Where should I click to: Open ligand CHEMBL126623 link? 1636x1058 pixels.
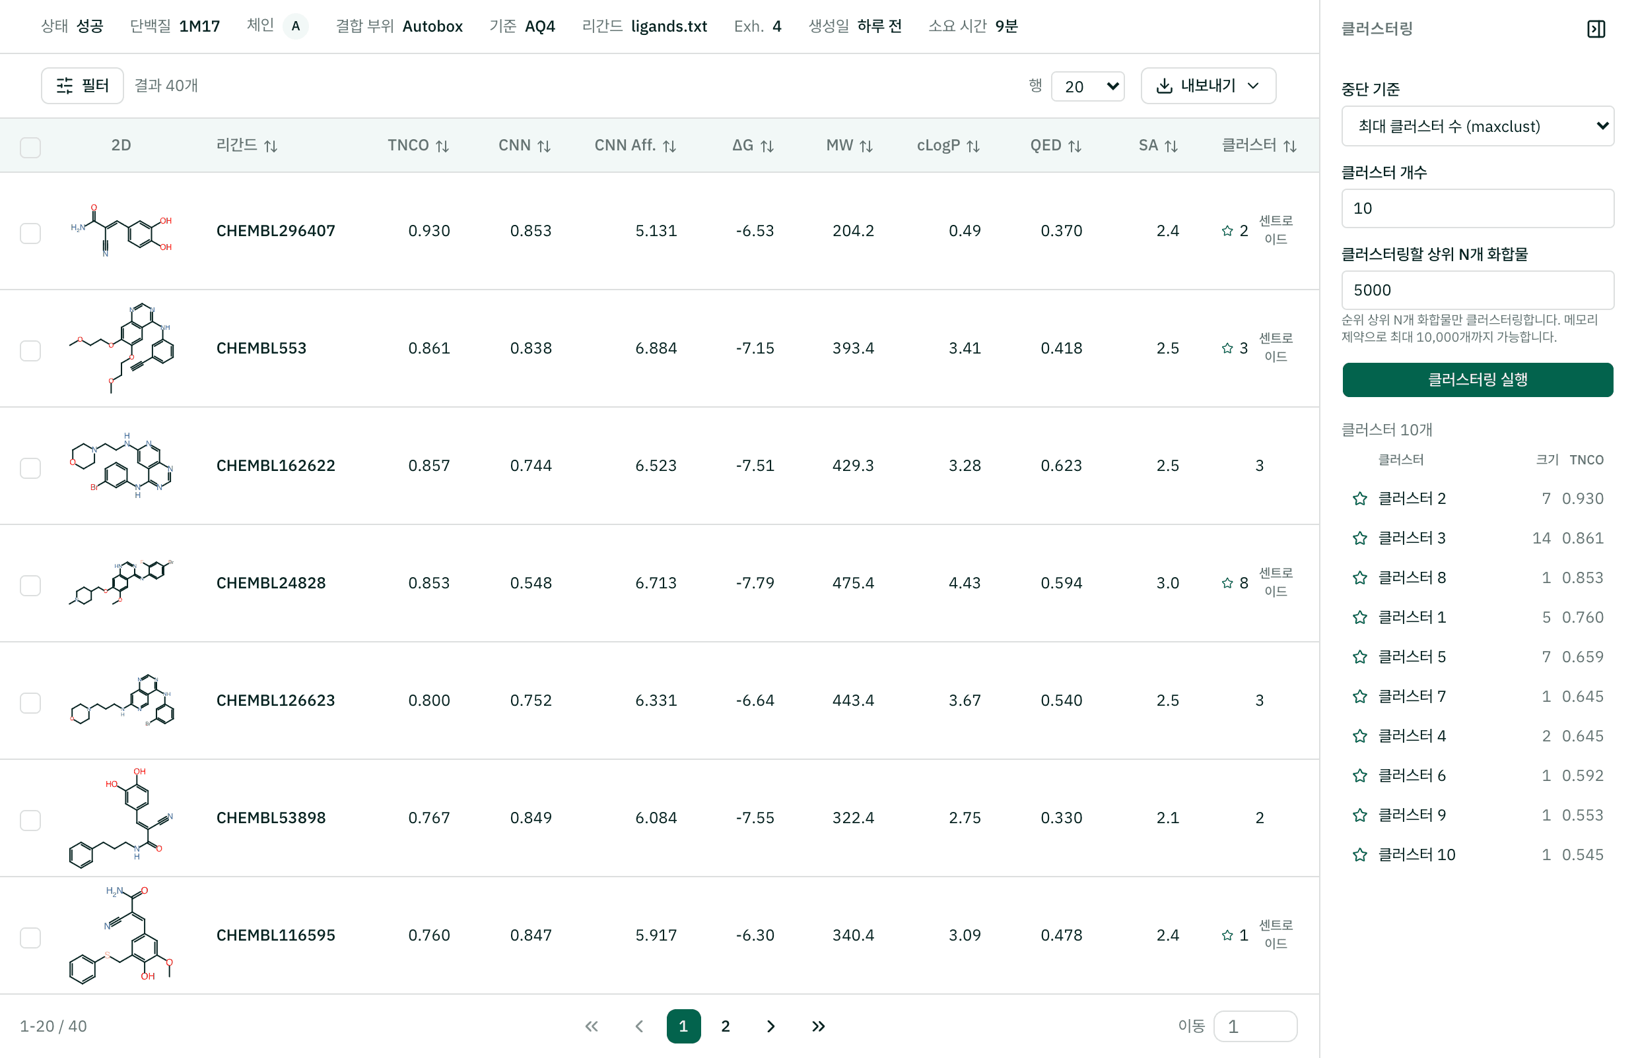(x=276, y=700)
